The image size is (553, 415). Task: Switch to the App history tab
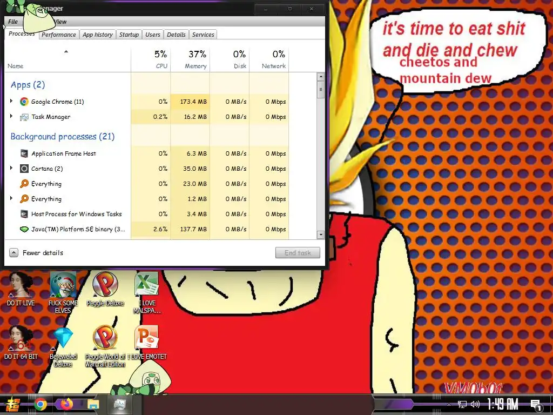[x=98, y=35]
